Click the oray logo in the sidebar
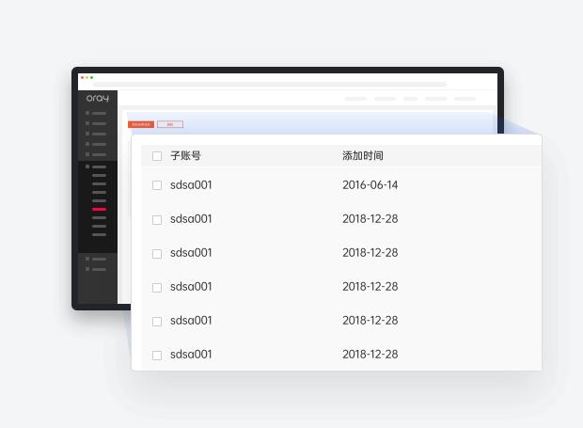This screenshot has height=428, width=583. (x=98, y=98)
